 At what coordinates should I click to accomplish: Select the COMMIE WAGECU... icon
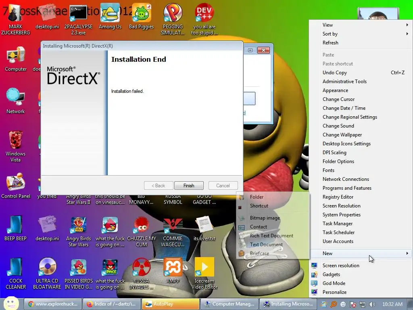[173, 231]
